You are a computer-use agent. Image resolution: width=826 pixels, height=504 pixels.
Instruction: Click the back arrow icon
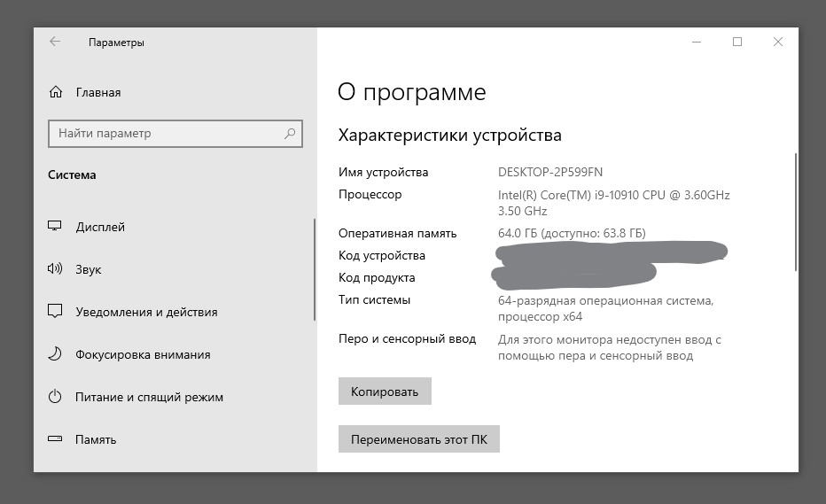click(x=55, y=42)
